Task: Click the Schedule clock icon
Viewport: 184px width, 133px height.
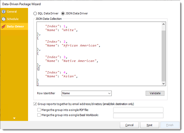Action: [x=4, y=19]
